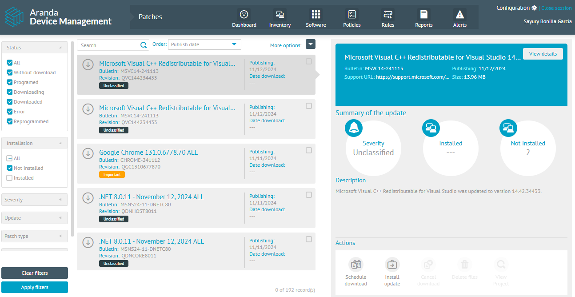575x297 pixels.
Task: Click the Aranda Device Management logo
Action: click(x=58, y=17)
